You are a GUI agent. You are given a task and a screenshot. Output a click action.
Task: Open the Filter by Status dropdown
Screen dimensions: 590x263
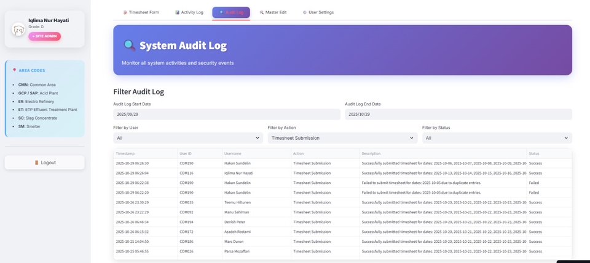497,138
